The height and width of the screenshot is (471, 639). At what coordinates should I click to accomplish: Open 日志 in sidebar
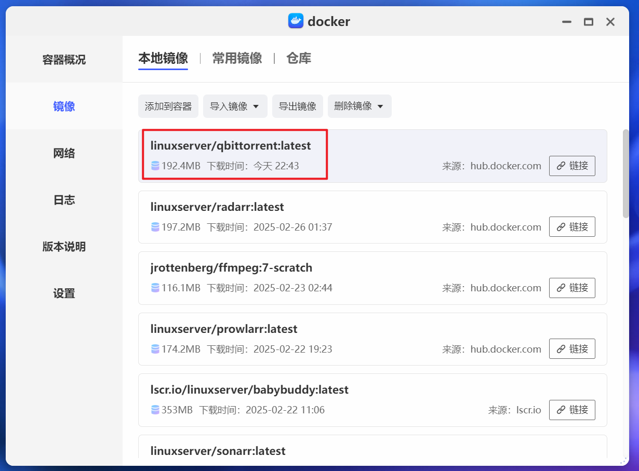64,200
